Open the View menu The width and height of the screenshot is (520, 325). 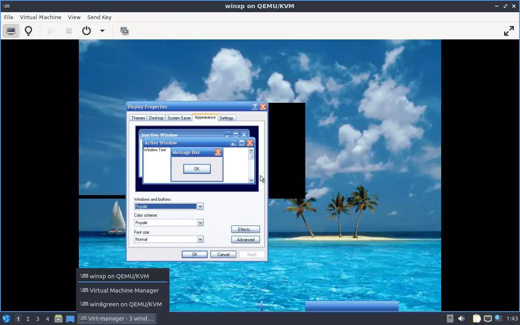tap(74, 17)
